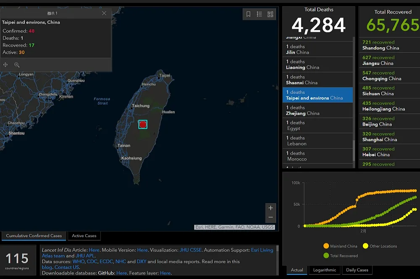Open the NHC data source link
This screenshot has height=279, width=420.
tap(121, 261)
